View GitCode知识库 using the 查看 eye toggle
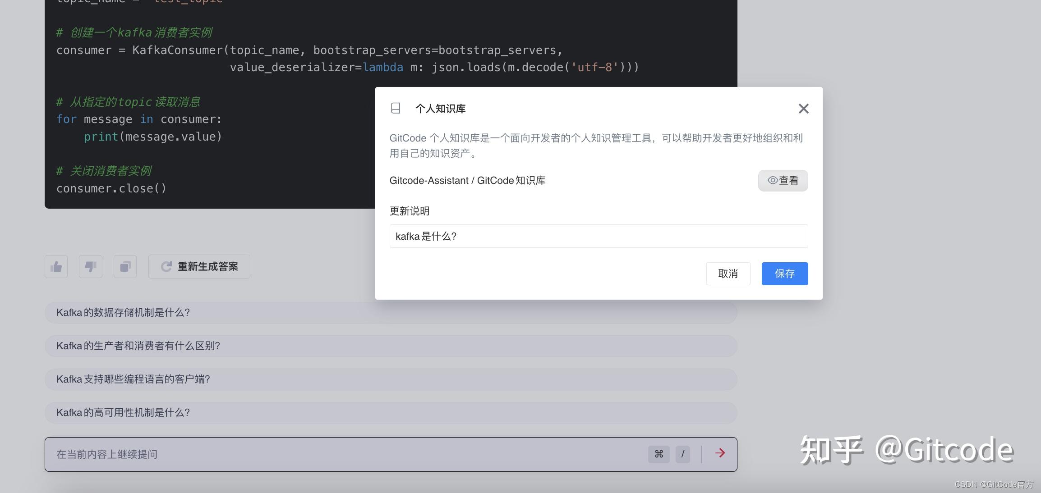Image resolution: width=1041 pixels, height=493 pixels. [783, 180]
